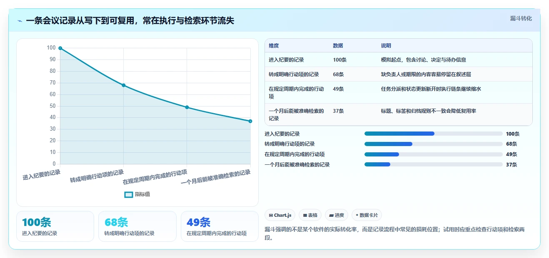The image size is (549, 258).
Task: Click the 进度 chip
Action: (x=337, y=215)
